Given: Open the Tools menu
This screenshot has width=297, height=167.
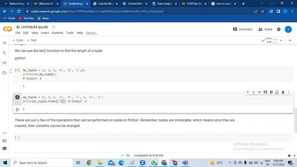Looking at the screenshot, I should pyautogui.click(x=70, y=33).
